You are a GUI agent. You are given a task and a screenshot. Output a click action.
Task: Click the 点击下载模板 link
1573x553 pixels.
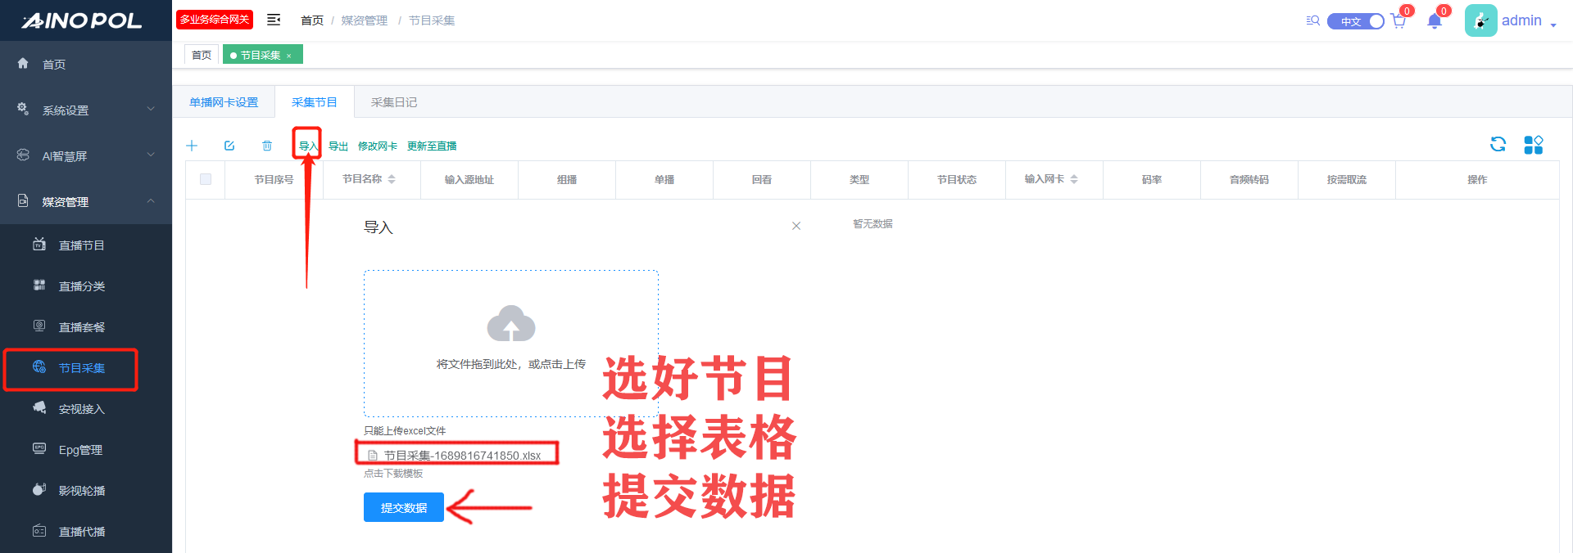pyautogui.click(x=393, y=474)
